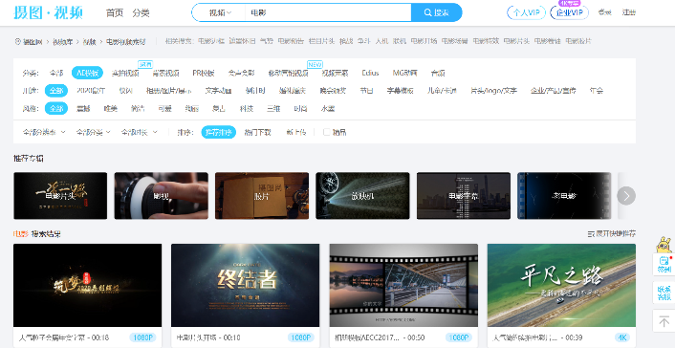The image size is (675, 348).
Task: Filter by 企业/产品/宣传 usage
Action: [553, 91]
